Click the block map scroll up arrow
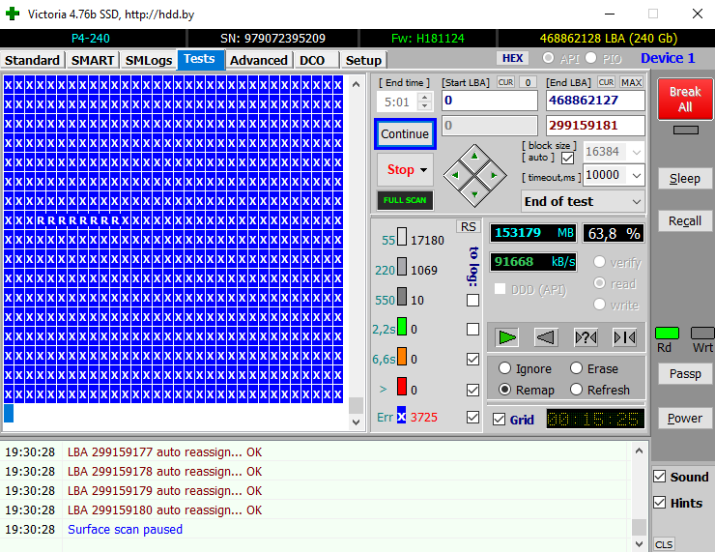 [357, 84]
